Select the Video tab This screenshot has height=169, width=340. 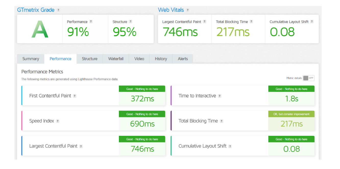click(x=139, y=59)
